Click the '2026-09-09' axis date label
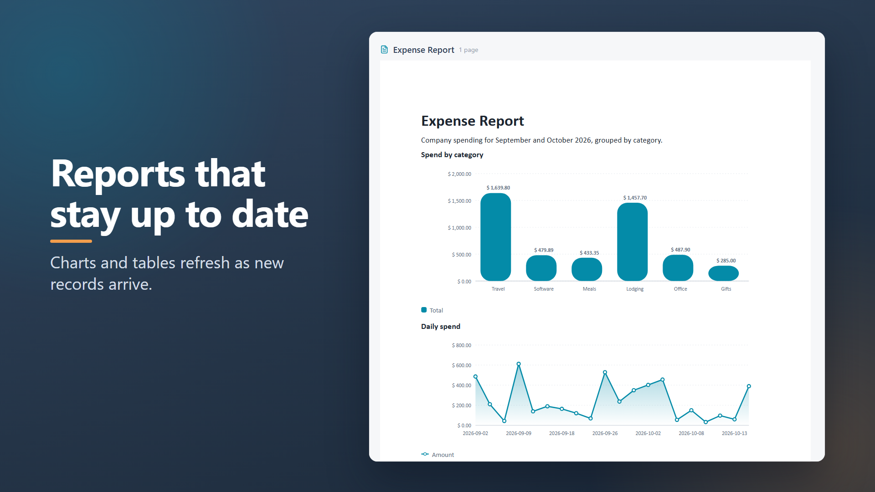Image resolution: width=875 pixels, height=492 pixels. (519, 433)
